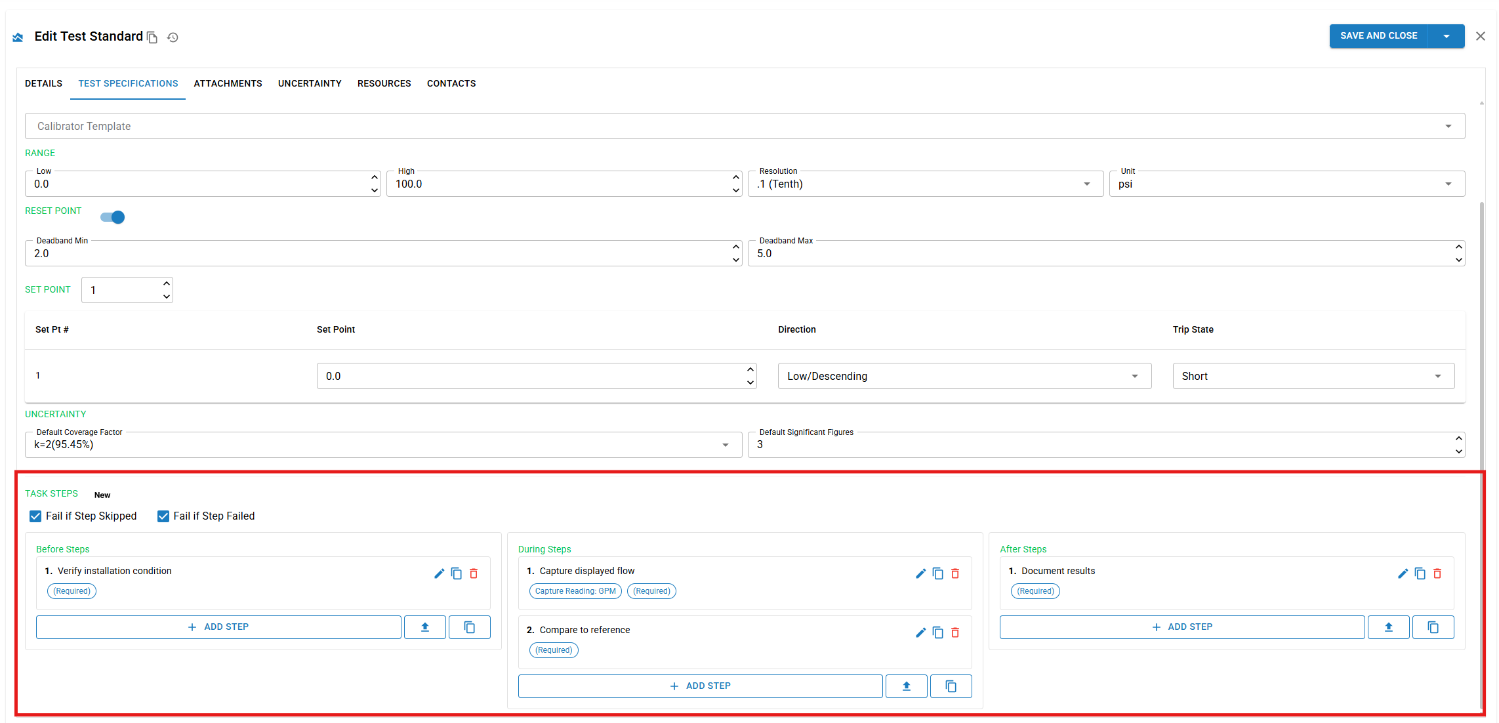Viewport: 1499px width, 723px height.
Task: Click the Capture Reading: GPM chip
Action: pos(575,591)
